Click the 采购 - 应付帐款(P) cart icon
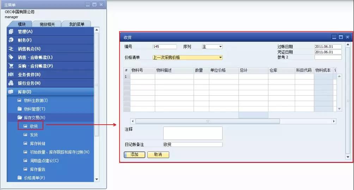This screenshot has height=190, width=354. coord(11,66)
